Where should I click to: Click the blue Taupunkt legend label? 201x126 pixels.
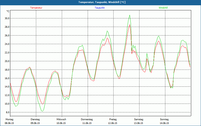(99, 8)
